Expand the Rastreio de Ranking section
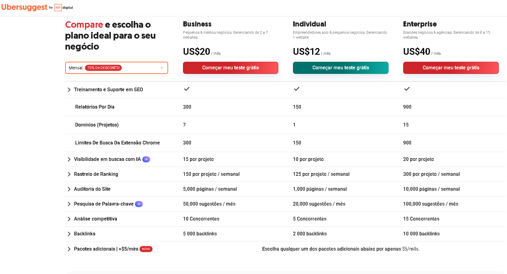This screenshot has width=507, height=274. click(69, 174)
